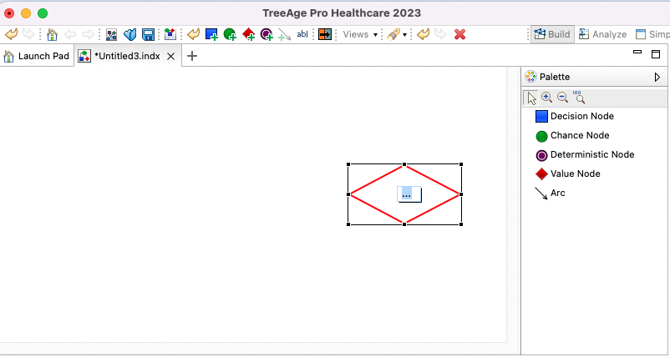670x357 pixels.
Task: Click the add decision node toolbar icon
Action: pos(211,34)
